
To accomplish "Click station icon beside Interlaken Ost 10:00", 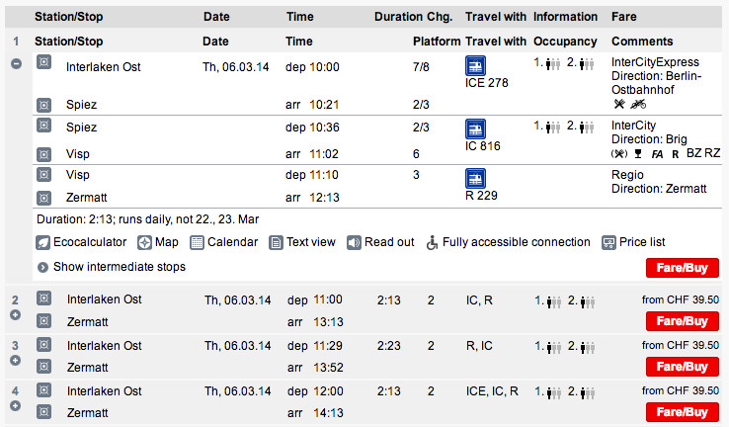I will pyautogui.click(x=43, y=62).
